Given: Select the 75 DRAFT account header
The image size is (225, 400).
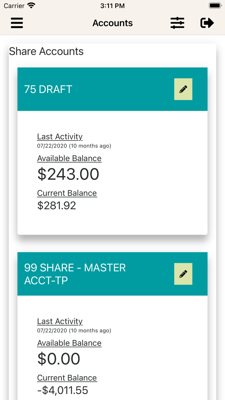Looking at the screenshot, I should point(48,89).
